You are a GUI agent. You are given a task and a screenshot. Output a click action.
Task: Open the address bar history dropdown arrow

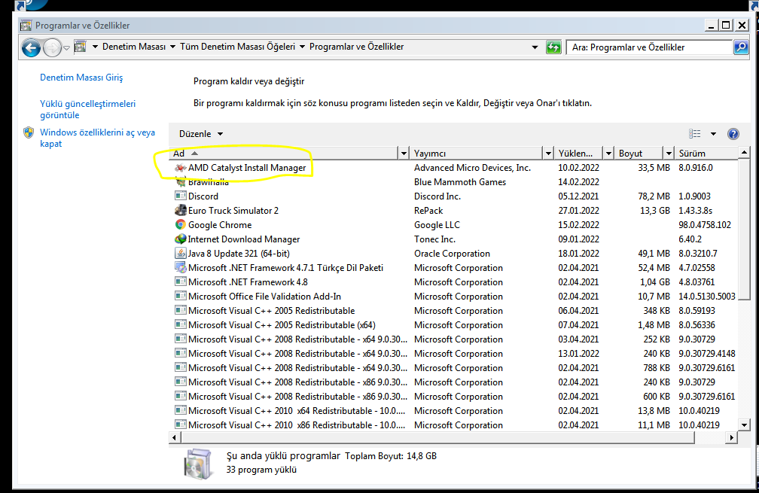pyautogui.click(x=535, y=47)
